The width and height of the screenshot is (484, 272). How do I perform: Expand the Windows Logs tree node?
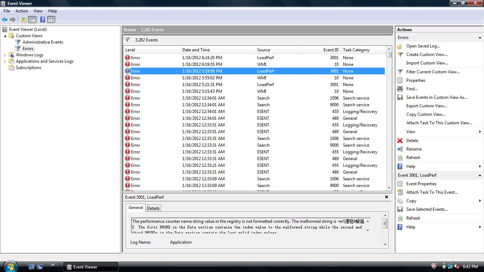point(5,55)
